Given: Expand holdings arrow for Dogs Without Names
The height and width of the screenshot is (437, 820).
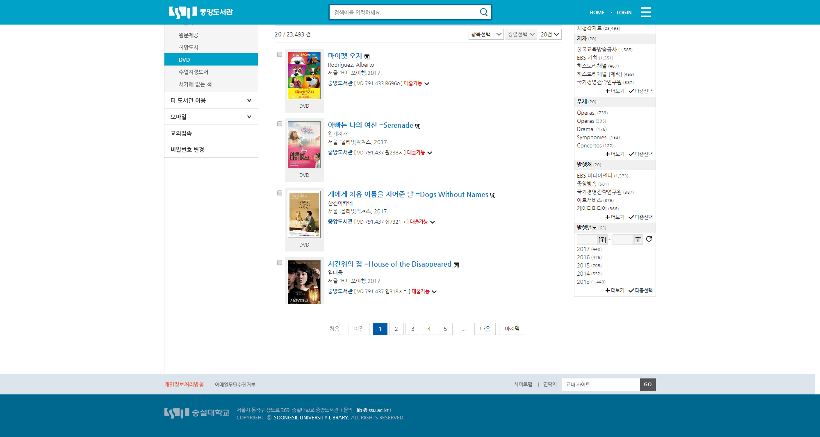Looking at the screenshot, I should click(433, 222).
